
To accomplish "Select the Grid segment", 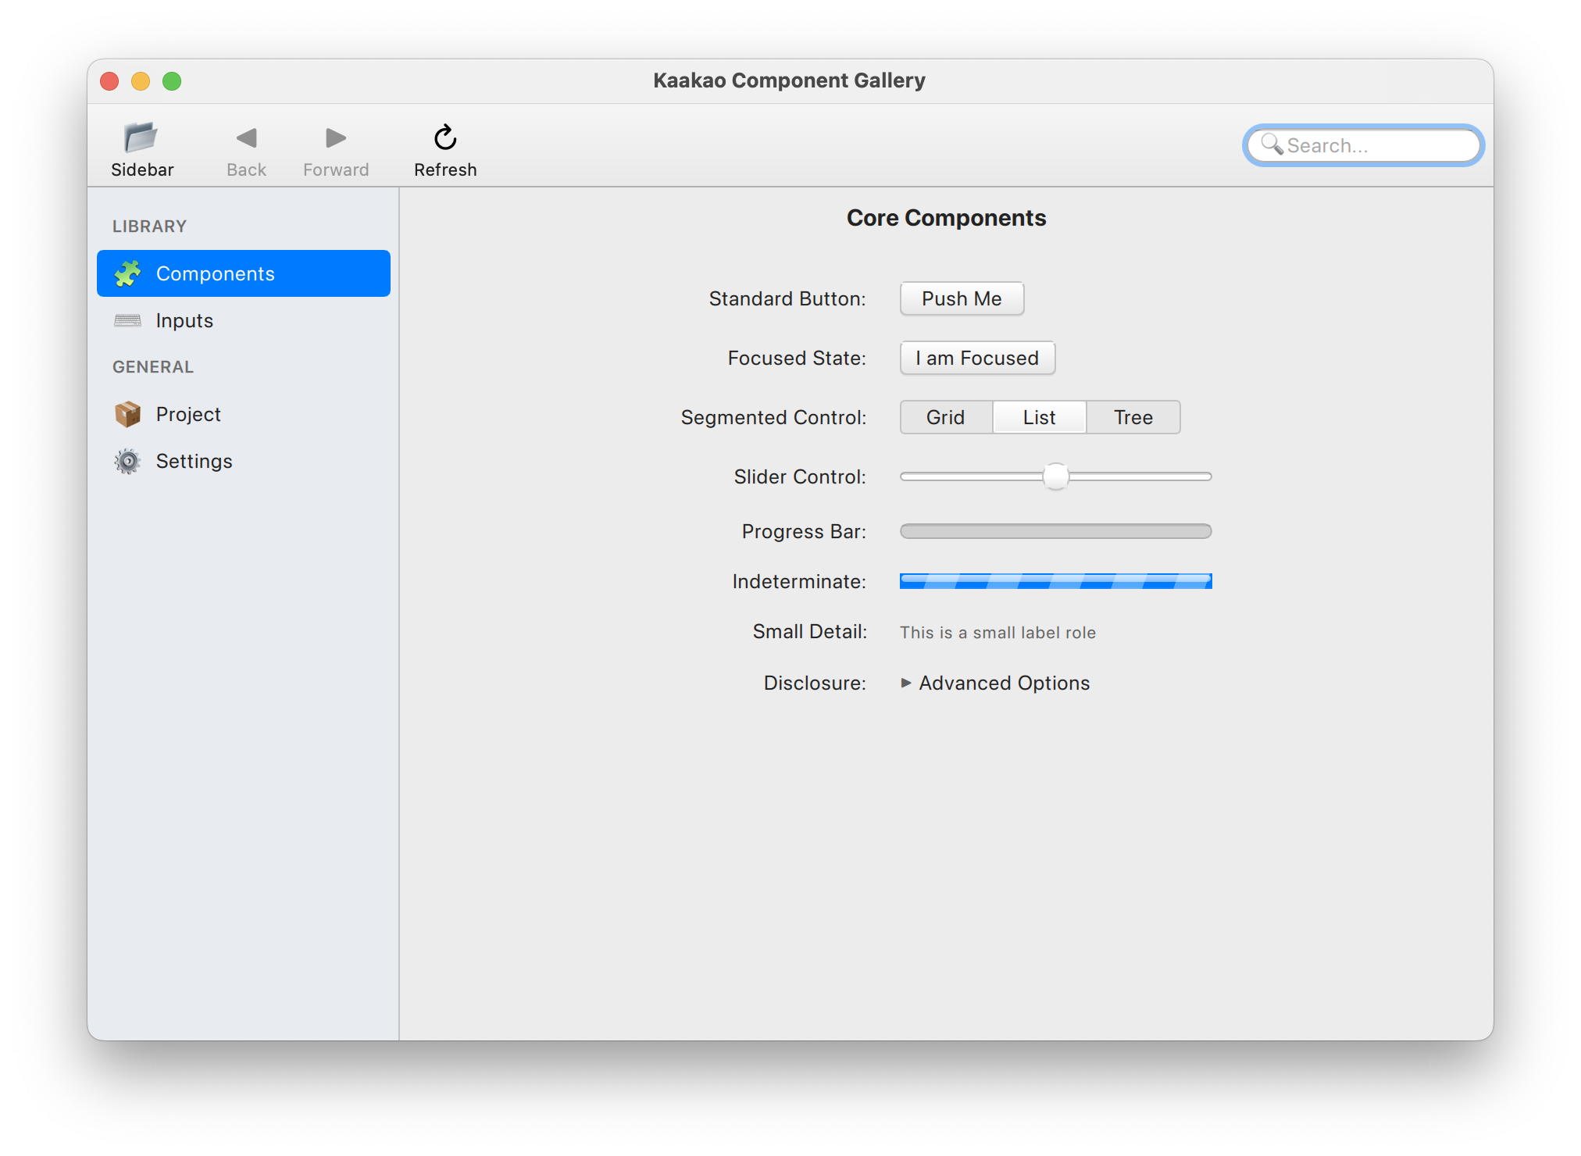I will click(x=946, y=417).
